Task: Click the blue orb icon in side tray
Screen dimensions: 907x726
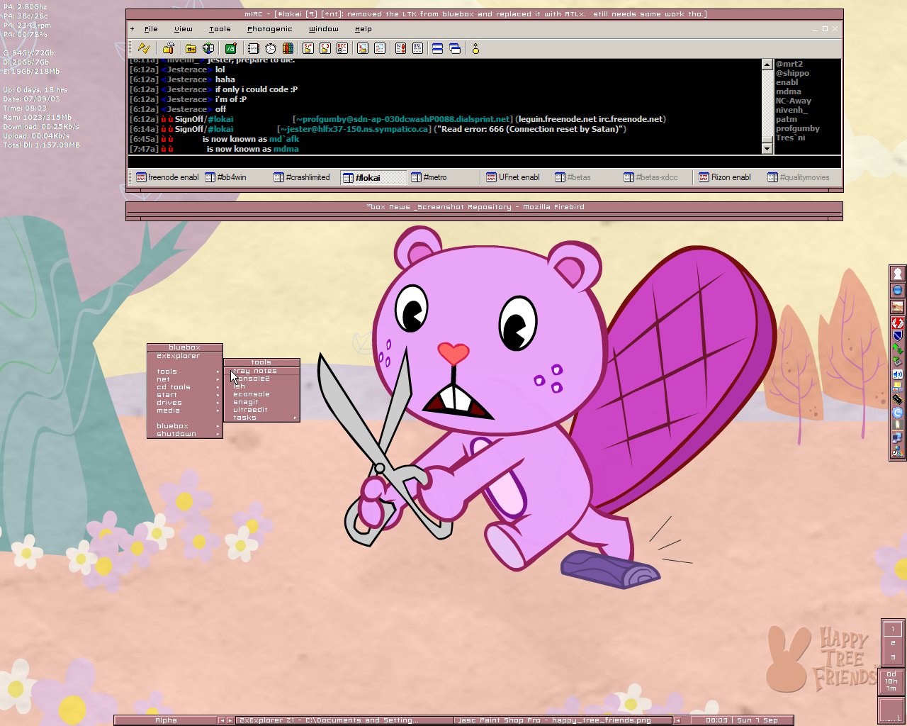Action: click(898, 290)
